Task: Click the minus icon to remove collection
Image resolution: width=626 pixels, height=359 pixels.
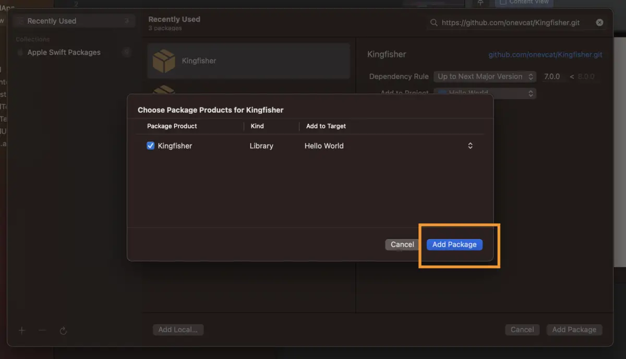Action: pos(43,330)
